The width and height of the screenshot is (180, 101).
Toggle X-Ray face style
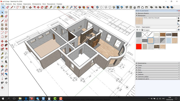pyautogui.click(x=97, y=7)
